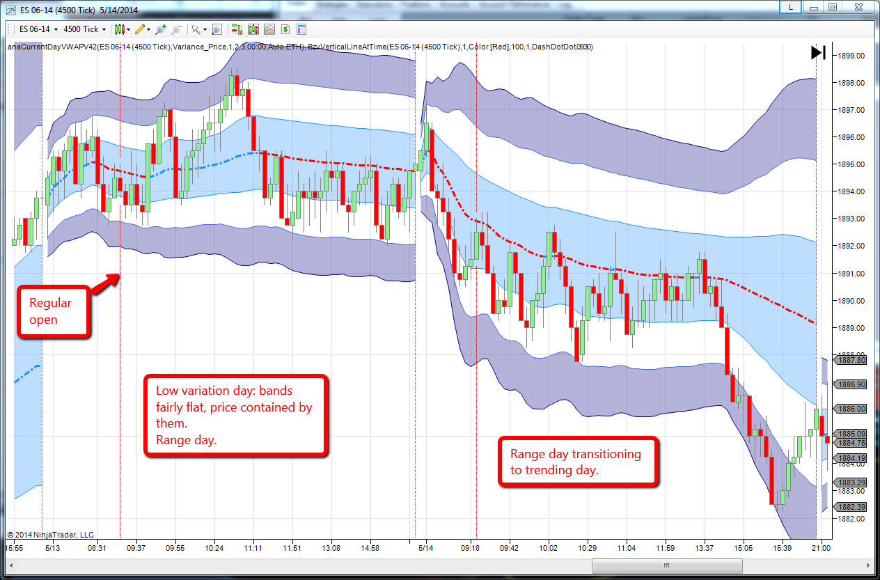Click the zoom out magnifier icon
880x580 pixels.
click(177, 29)
